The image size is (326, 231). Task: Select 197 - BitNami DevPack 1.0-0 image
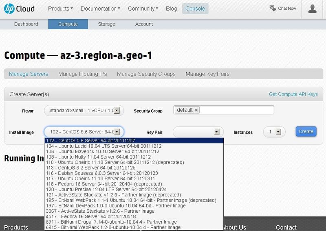click(x=134, y=205)
